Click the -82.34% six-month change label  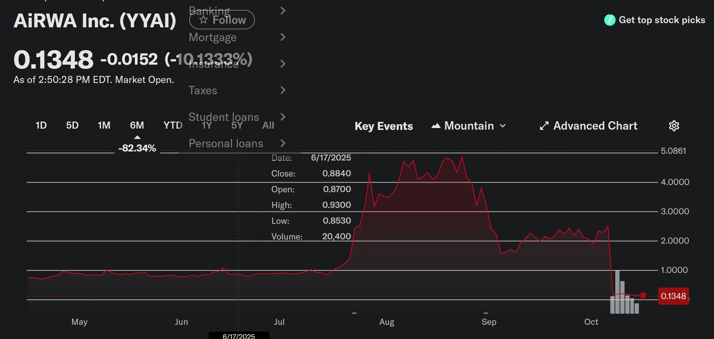pos(137,148)
